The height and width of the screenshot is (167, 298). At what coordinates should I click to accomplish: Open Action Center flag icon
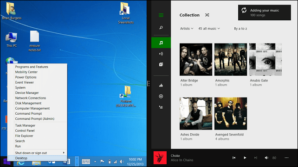102,161
